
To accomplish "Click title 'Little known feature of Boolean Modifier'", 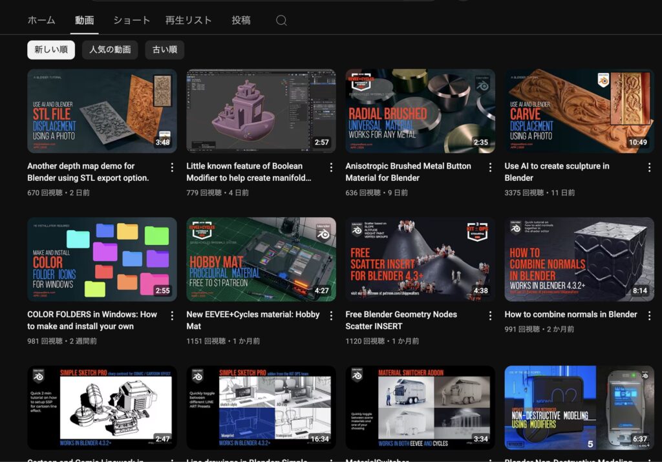I will 249,172.
